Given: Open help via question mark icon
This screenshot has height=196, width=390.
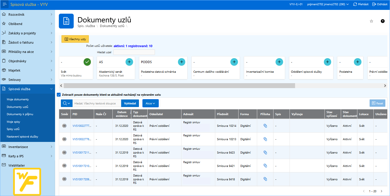Looking at the screenshot, I should 383,21.
